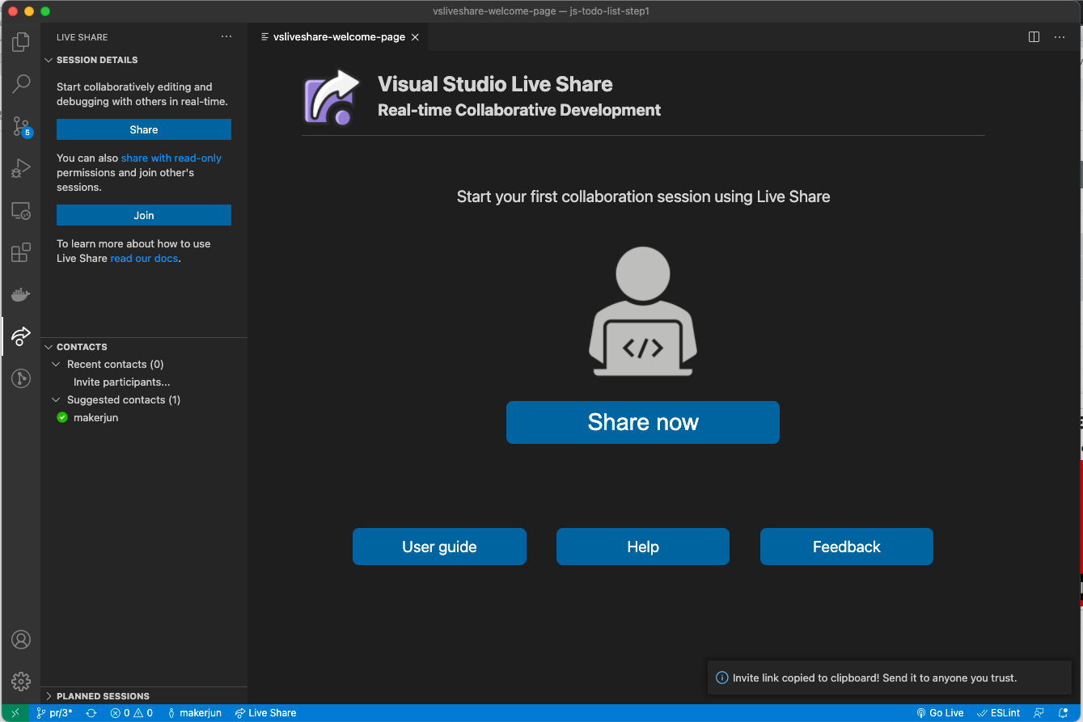Collapse the Session Details section
The image size is (1083, 722).
point(144,60)
